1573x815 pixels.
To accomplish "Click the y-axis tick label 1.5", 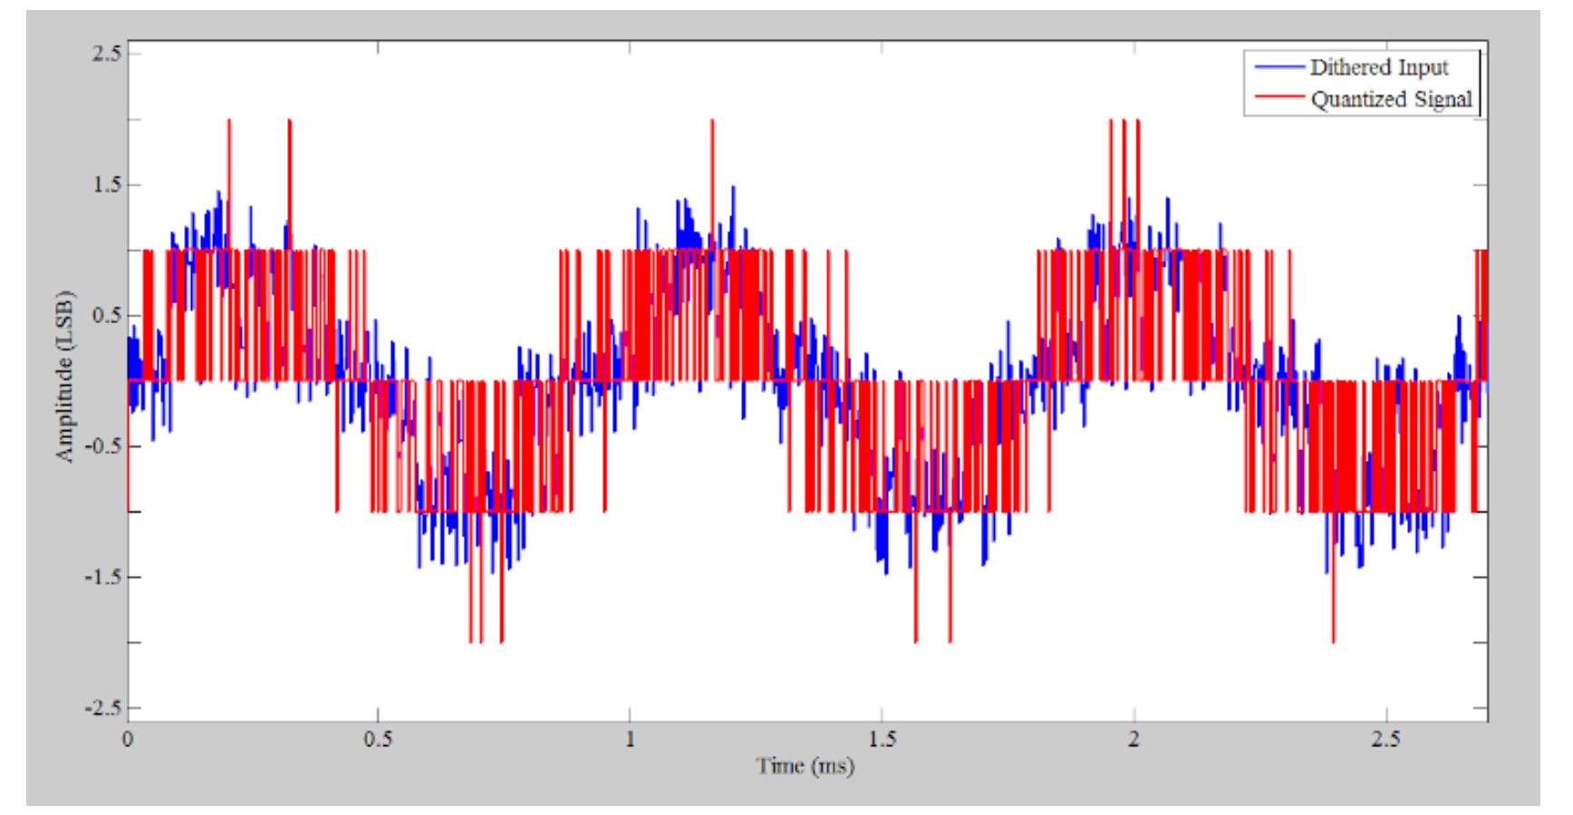I will tap(106, 185).
